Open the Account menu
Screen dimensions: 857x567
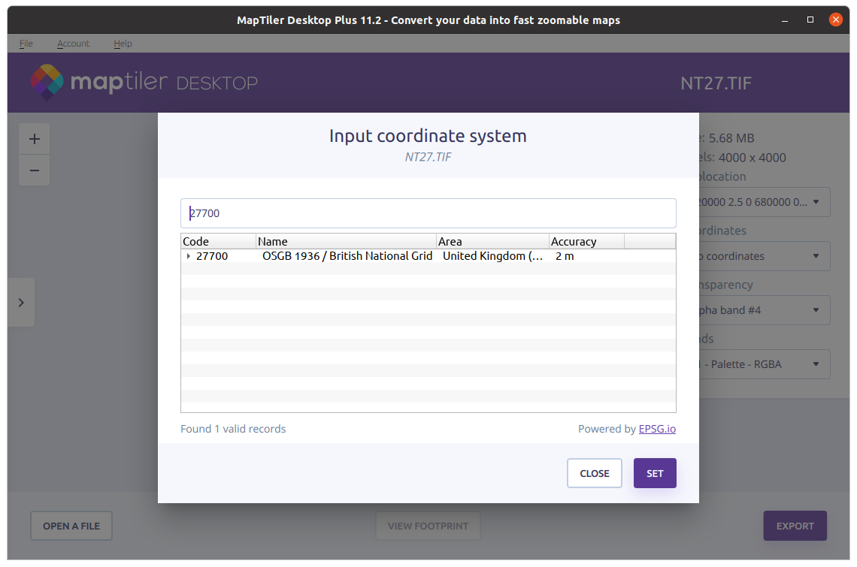[x=73, y=44]
